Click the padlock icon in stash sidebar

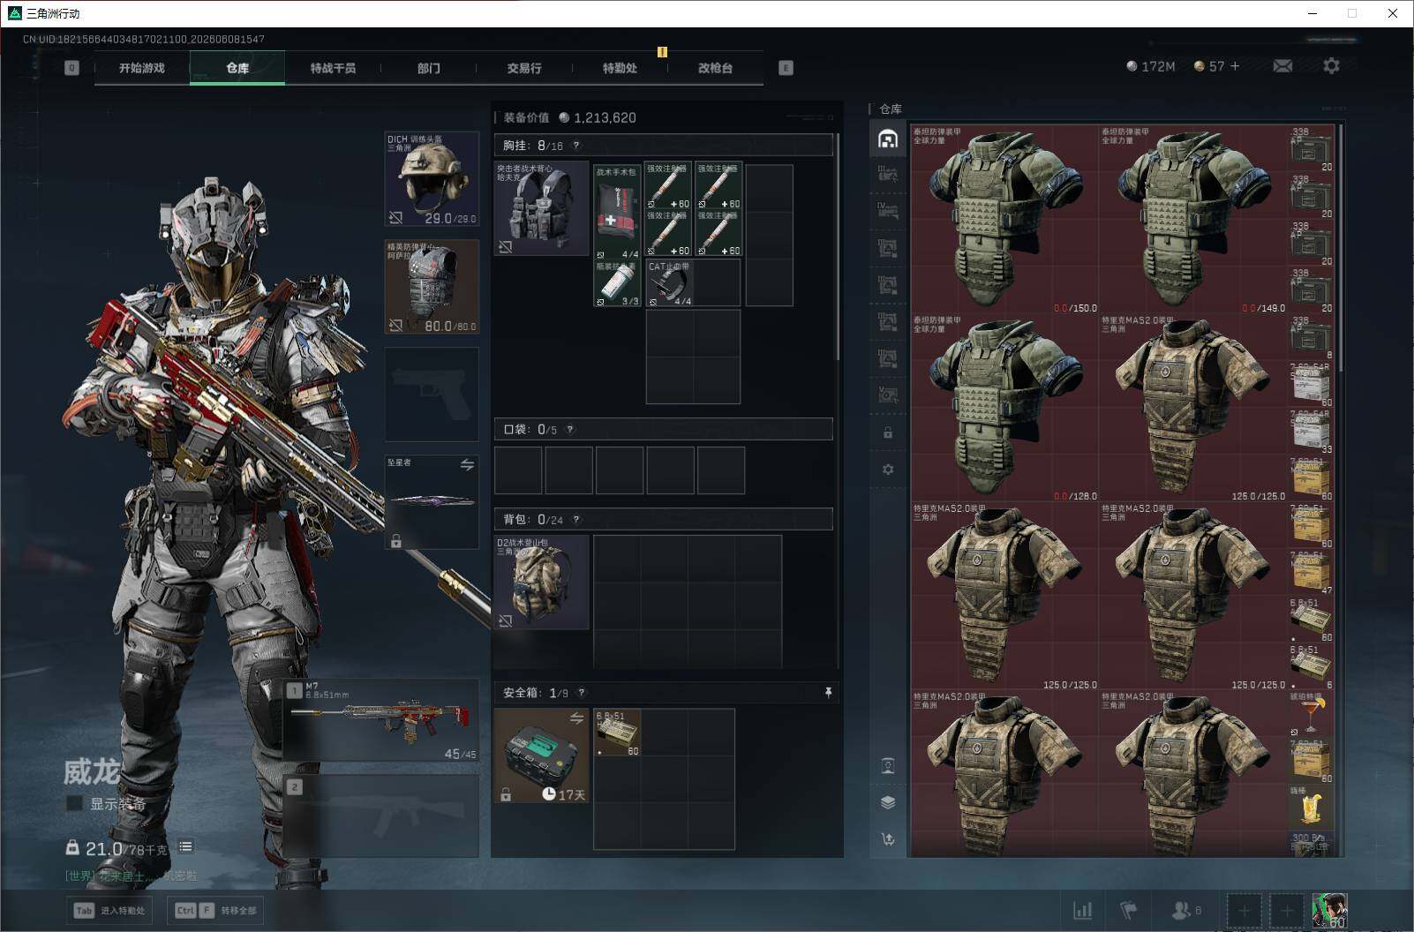(x=888, y=432)
